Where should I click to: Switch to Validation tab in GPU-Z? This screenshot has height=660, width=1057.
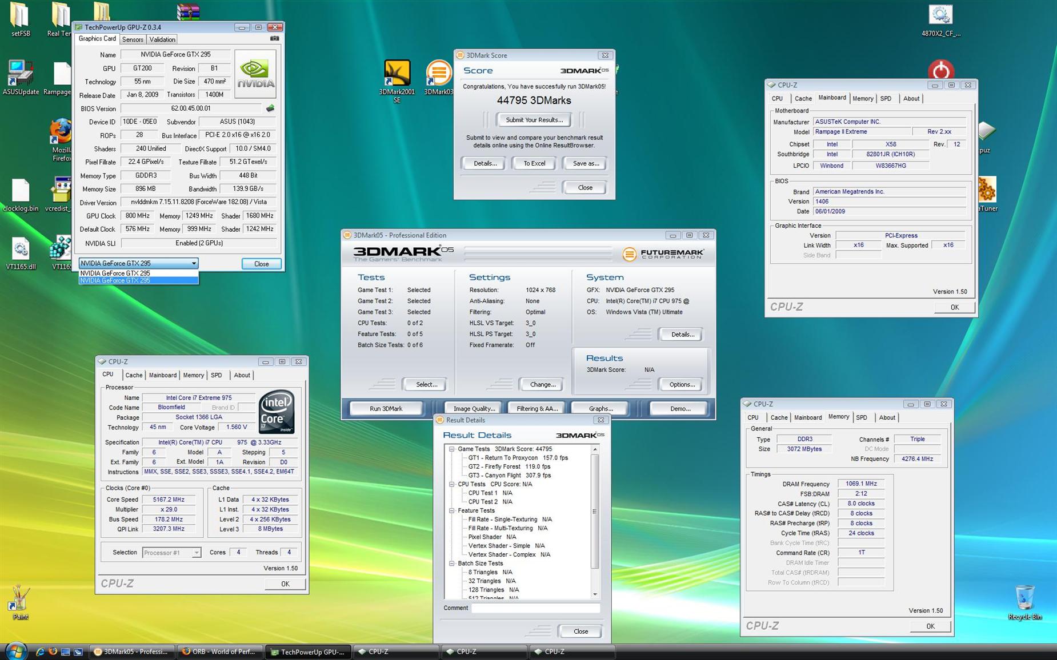(x=162, y=39)
